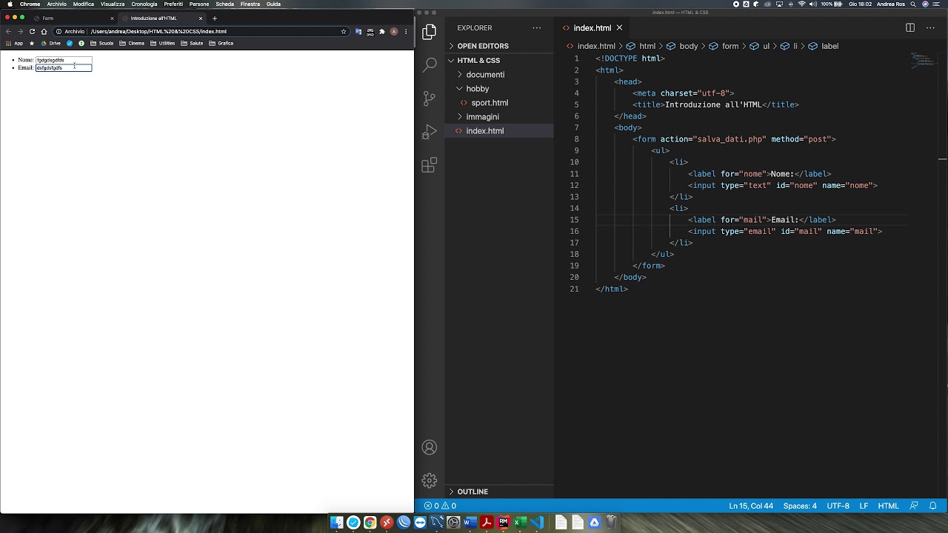Open Chrome Extensions puzzle icon
Image resolution: width=948 pixels, height=533 pixels.
point(382,31)
